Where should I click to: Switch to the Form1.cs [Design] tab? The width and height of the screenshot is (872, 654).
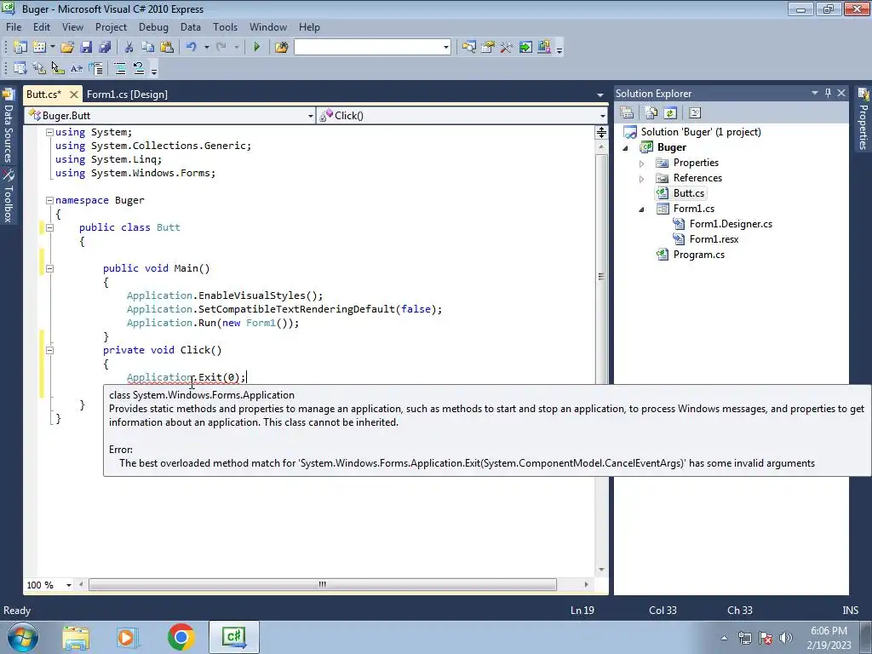127,95
